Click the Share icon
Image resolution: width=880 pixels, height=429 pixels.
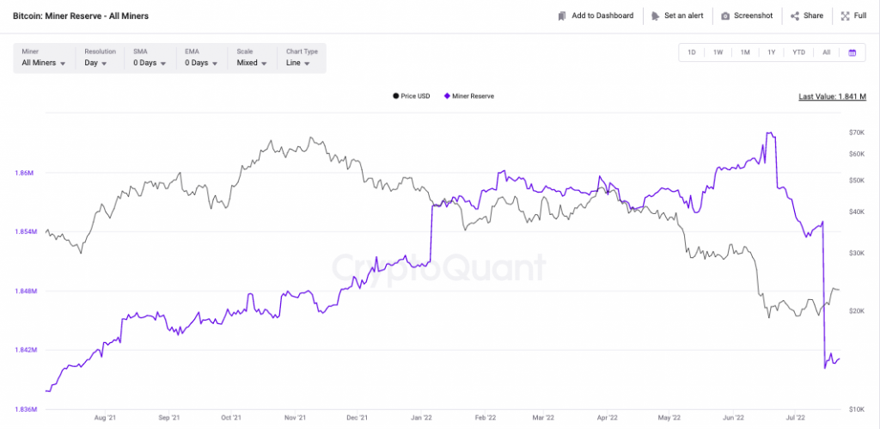[795, 15]
